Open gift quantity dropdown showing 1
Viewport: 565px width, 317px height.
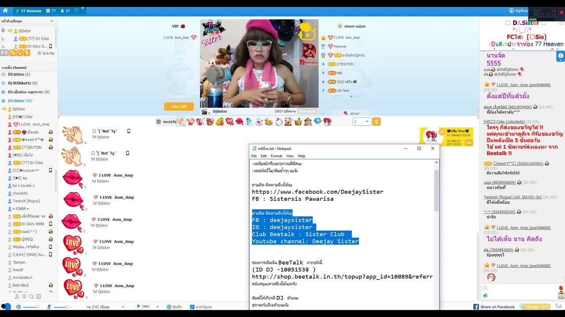(x=362, y=122)
